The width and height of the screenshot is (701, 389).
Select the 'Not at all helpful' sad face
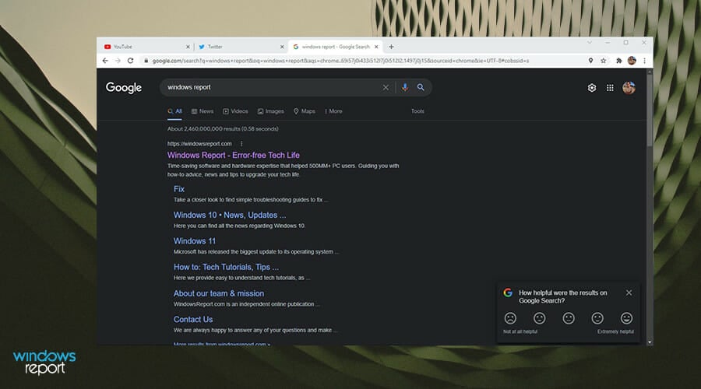510,318
